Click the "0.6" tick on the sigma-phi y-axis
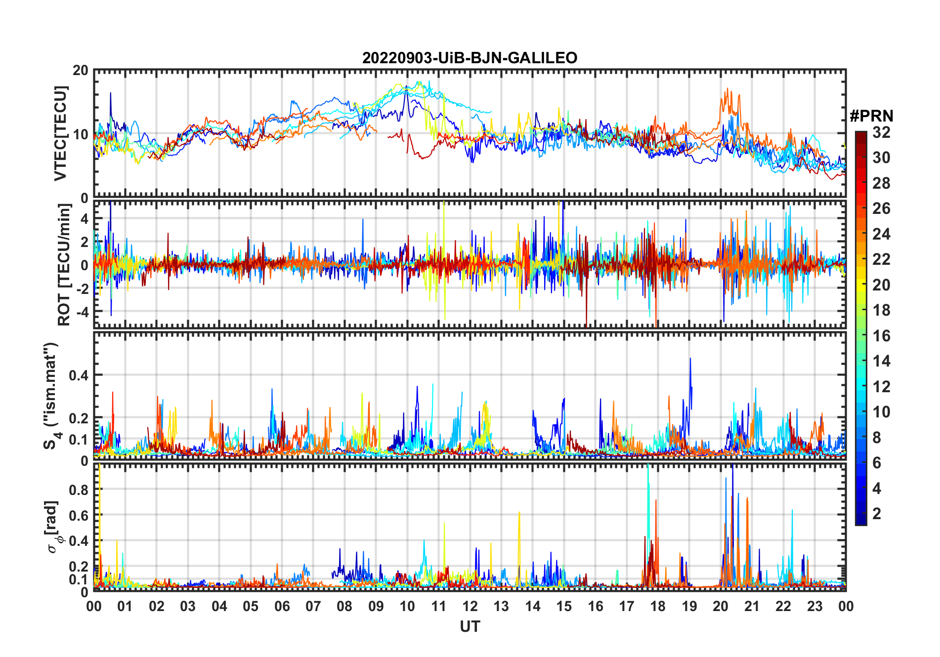 tap(79, 516)
